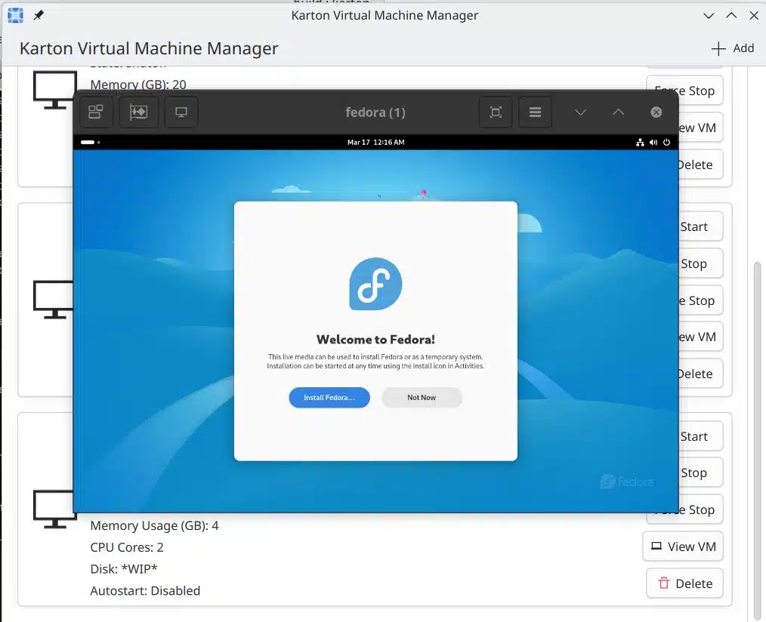Click Karton window's vertical scrollbar
The height and width of the screenshot is (622, 766).
[x=757, y=439]
